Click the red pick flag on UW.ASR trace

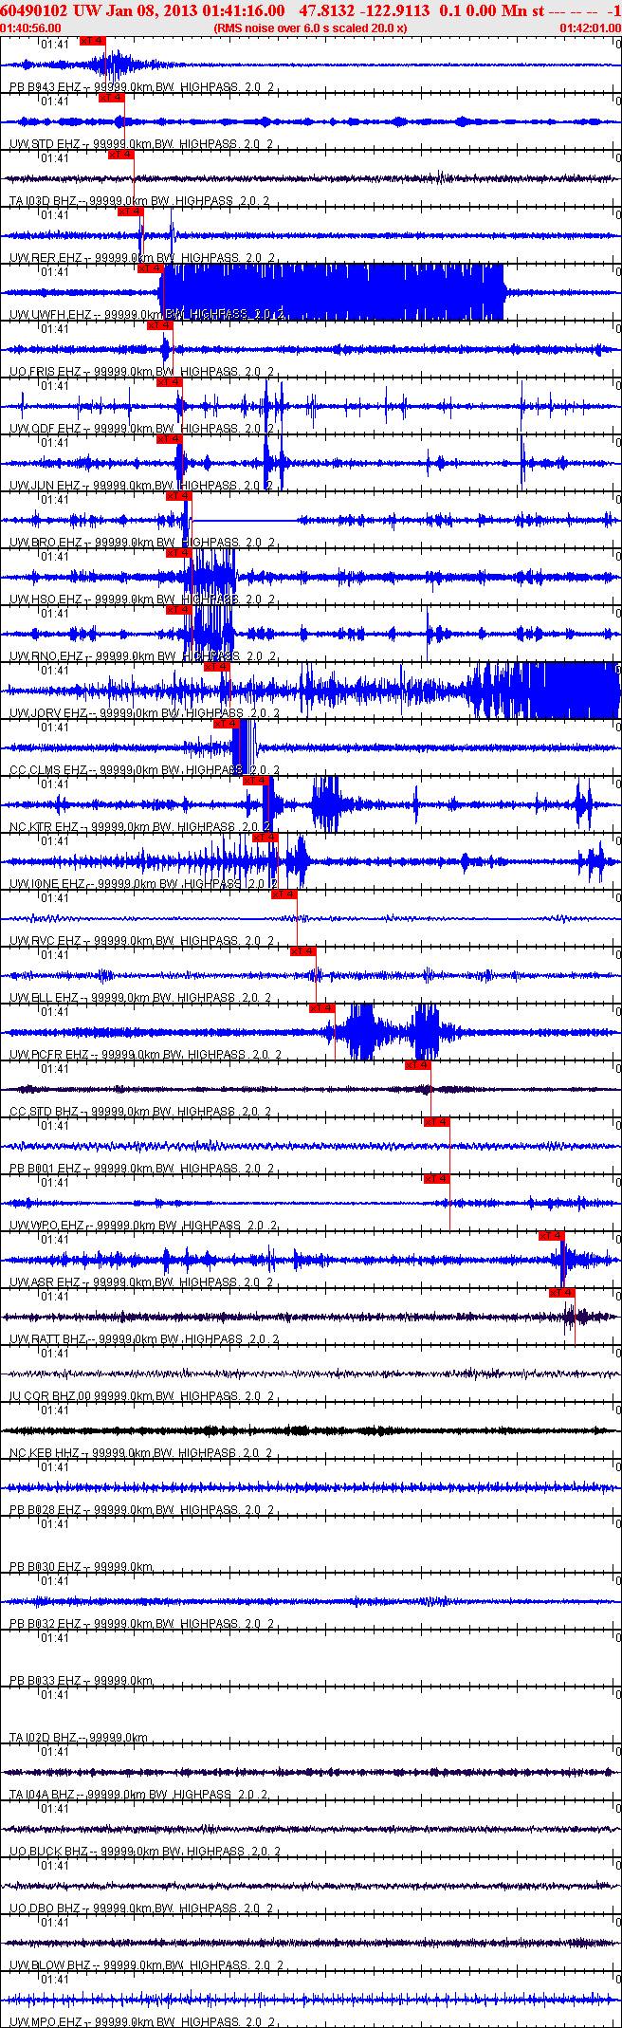click(551, 1236)
